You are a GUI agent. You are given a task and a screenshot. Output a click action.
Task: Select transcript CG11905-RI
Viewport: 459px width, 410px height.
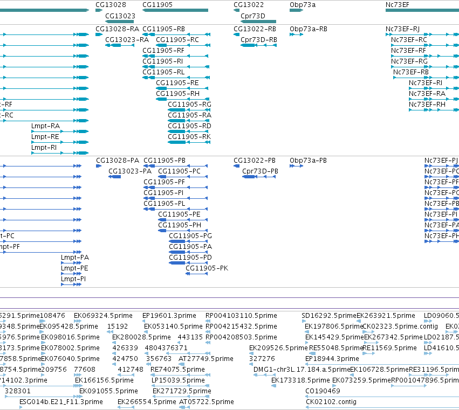coord(162,61)
